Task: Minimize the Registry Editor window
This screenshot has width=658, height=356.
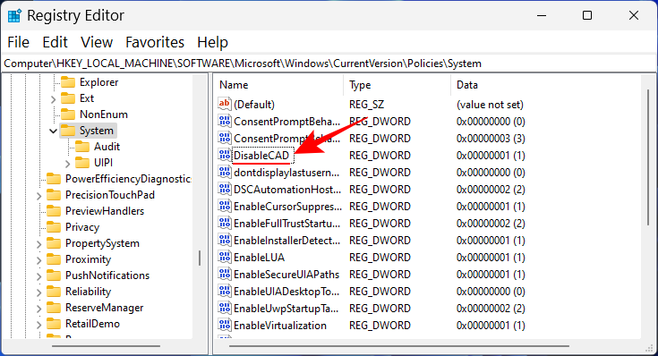Action: coord(542,15)
